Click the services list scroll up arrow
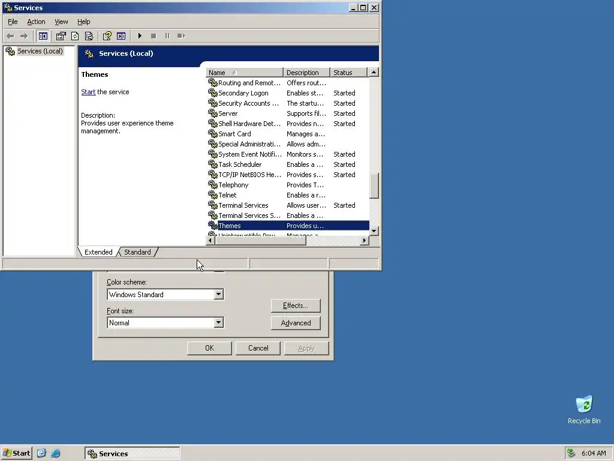This screenshot has height=461, width=614. (x=374, y=73)
